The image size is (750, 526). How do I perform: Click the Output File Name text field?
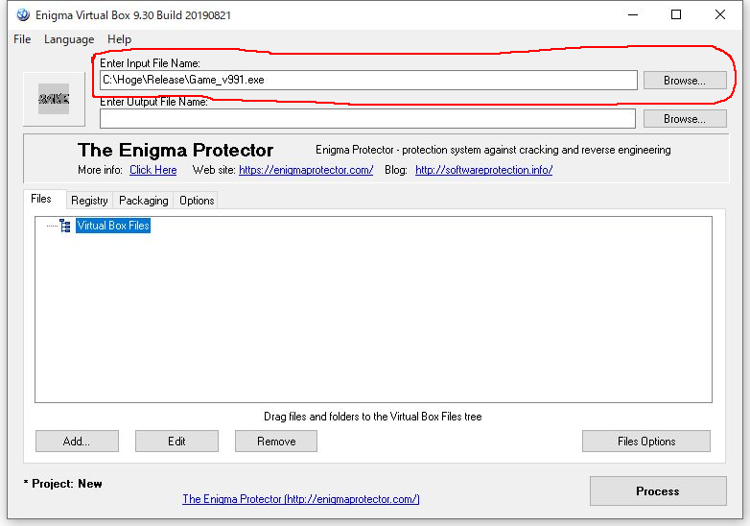point(367,119)
